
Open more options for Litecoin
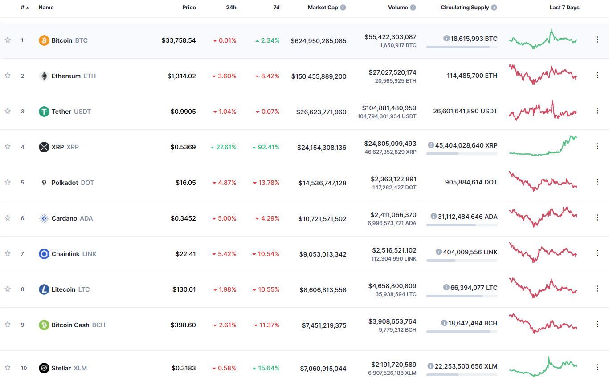coord(597,289)
